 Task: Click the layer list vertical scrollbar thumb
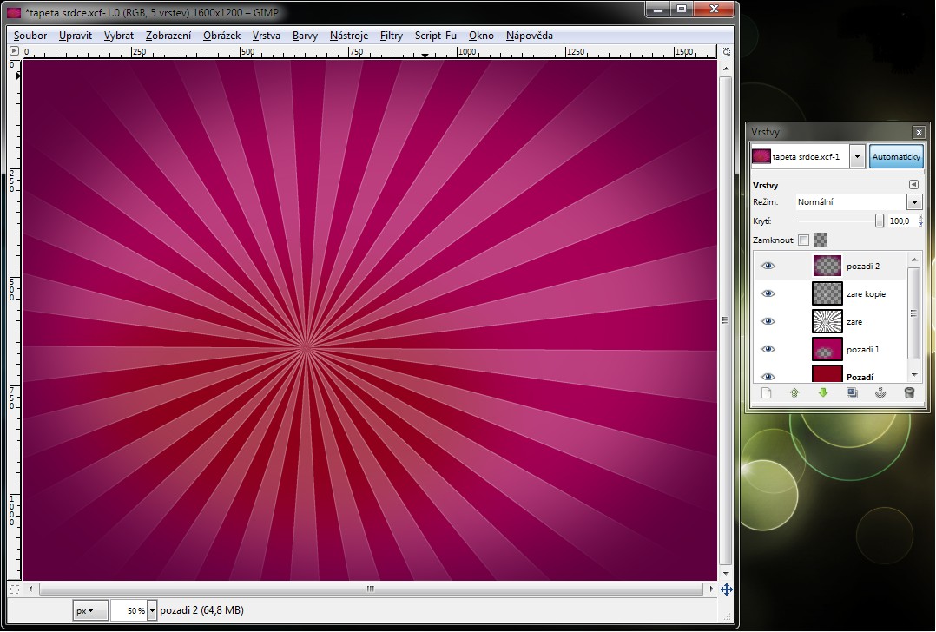click(x=913, y=313)
